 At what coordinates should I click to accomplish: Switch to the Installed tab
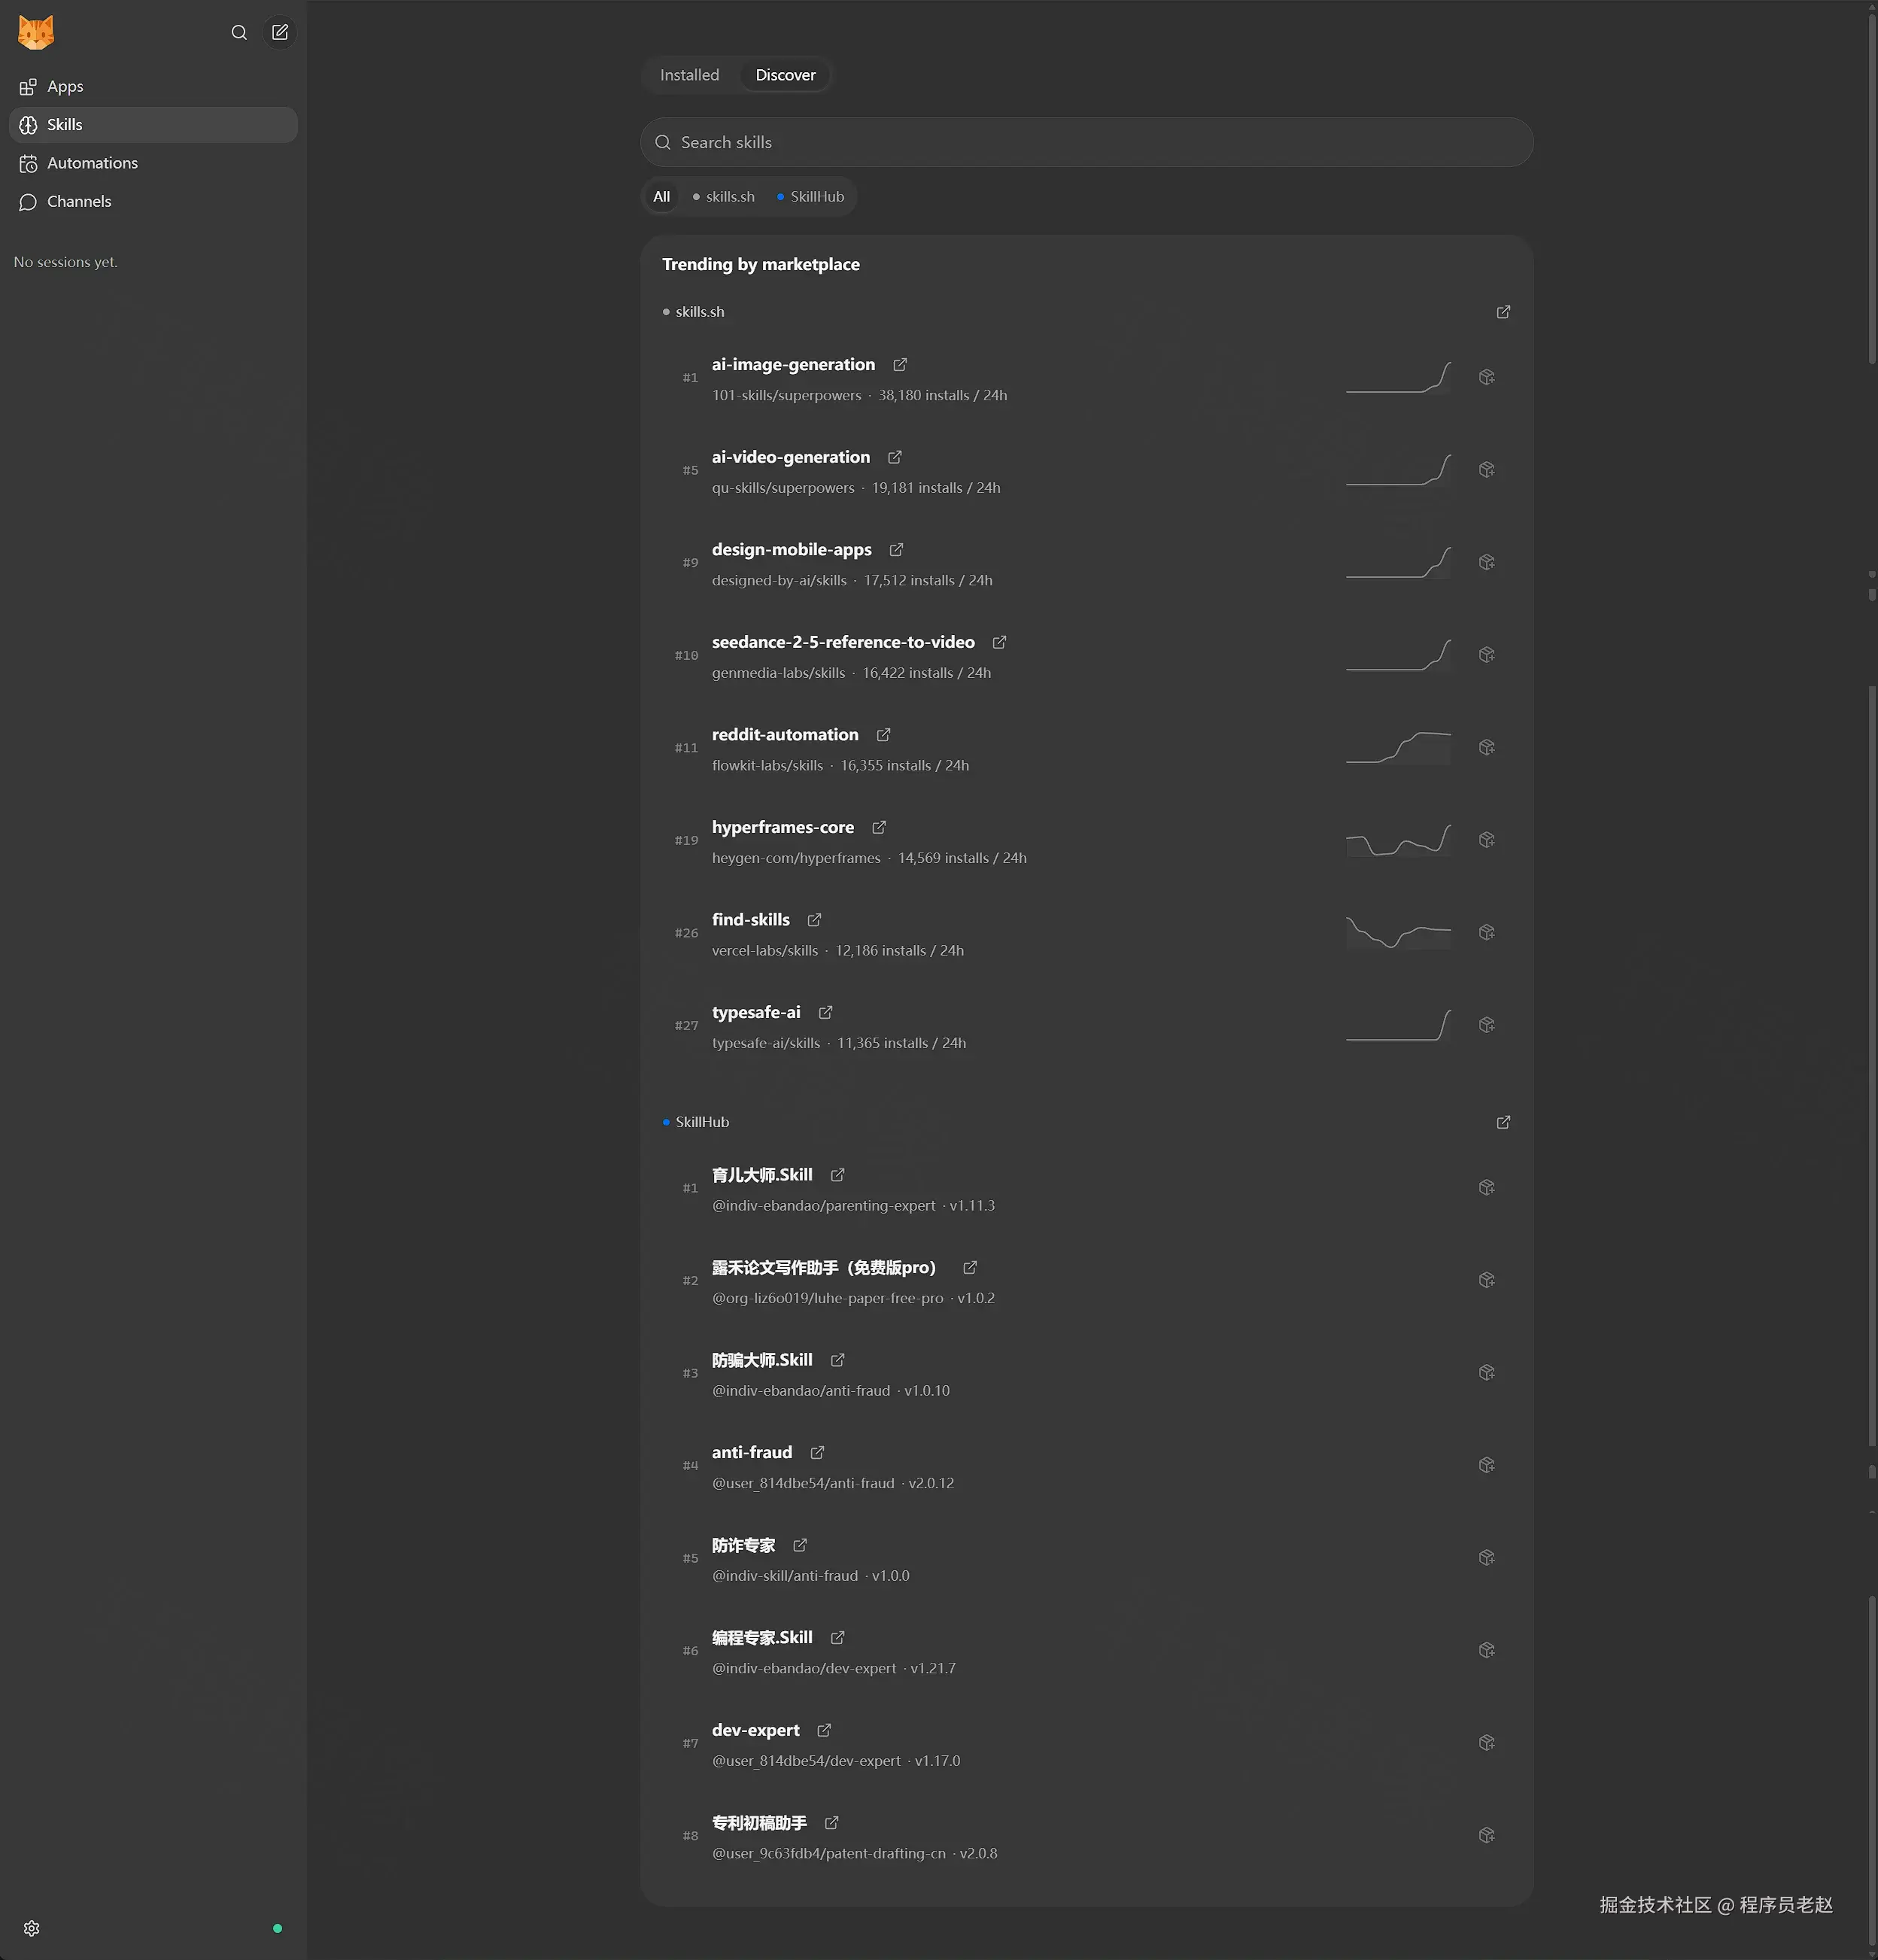(x=689, y=75)
